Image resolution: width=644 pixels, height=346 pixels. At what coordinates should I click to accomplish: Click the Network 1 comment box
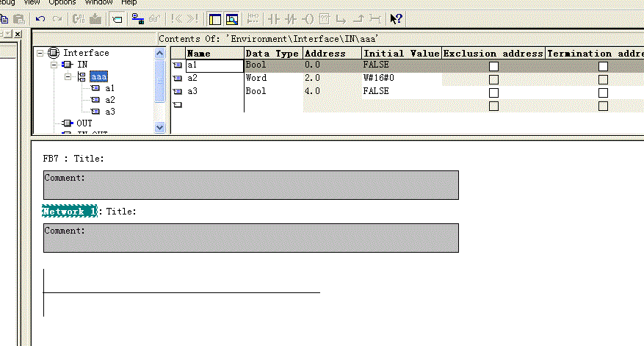251,238
